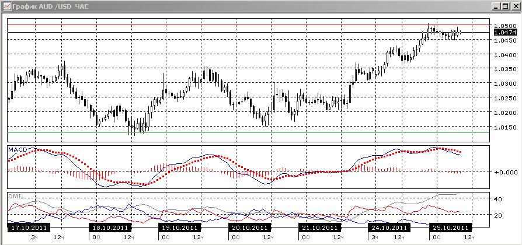Image resolution: width=522 pixels, height=245 pixels.
Task: Select the 19.10.2011 date marker
Action: [x=180, y=228]
